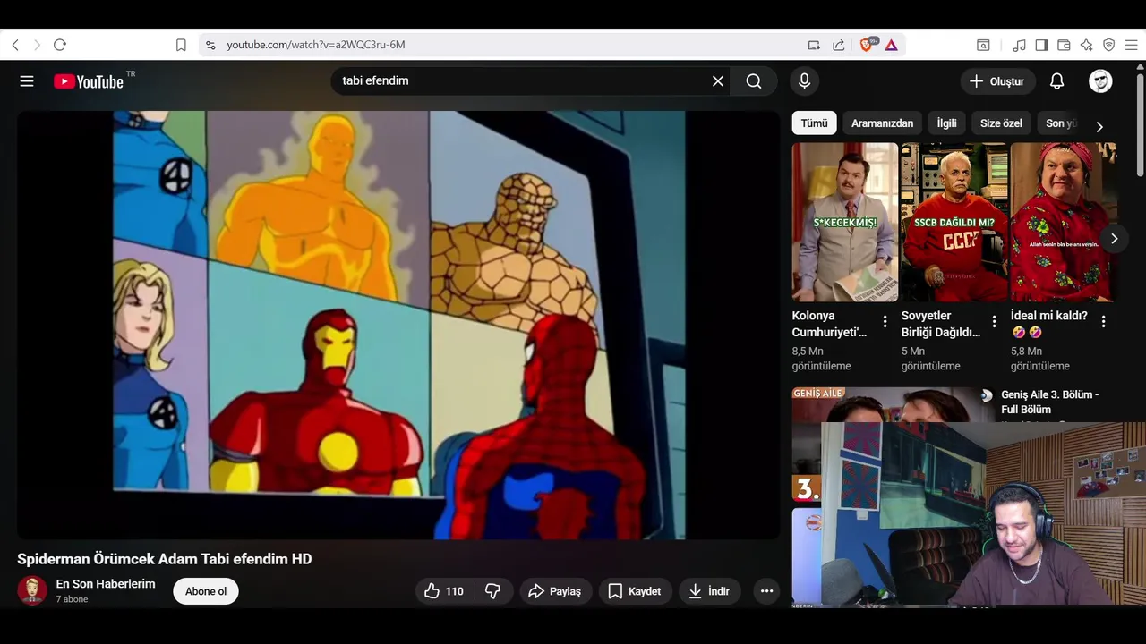1146x644 pixels.
Task: Bookmark this page with bookmark icon
Action: [x=181, y=45]
